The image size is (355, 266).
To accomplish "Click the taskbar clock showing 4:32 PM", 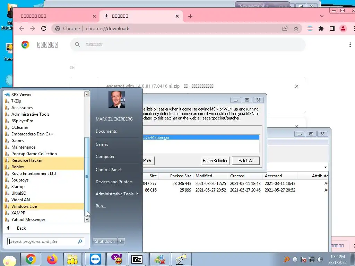I will (337, 259).
